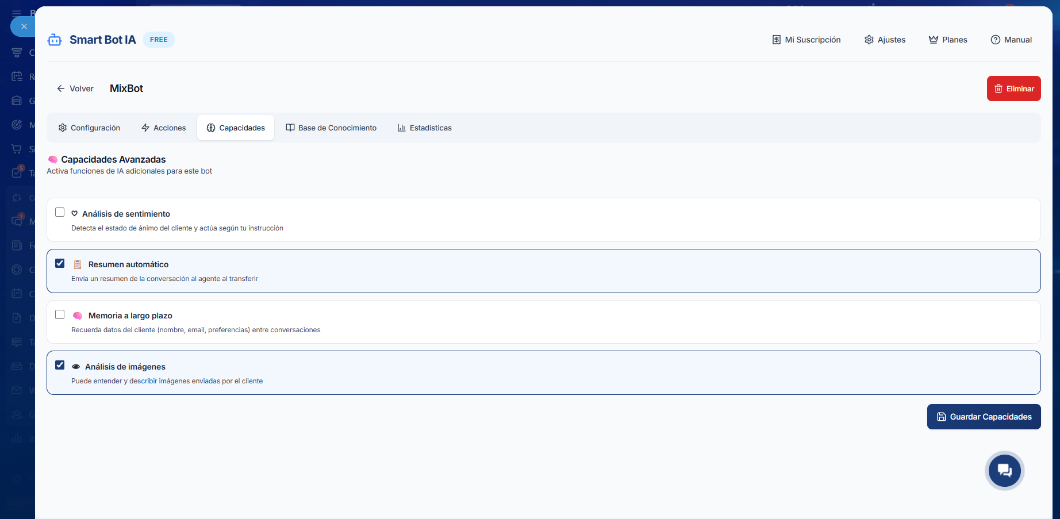Open the Acciones tab
The width and height of the screenshot is (1060, 519).
point(164,128)
